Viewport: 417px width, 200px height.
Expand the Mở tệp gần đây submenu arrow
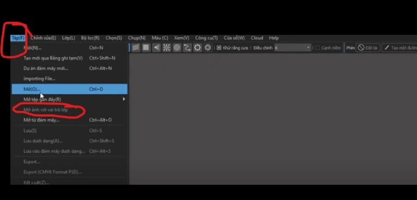pos(124,99)
